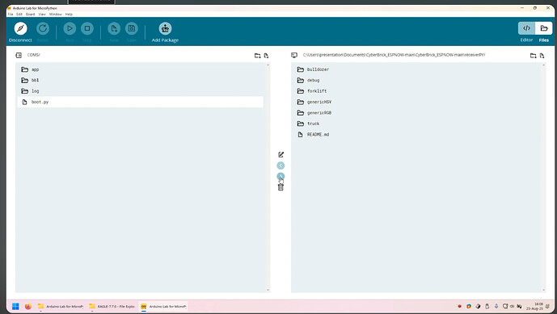557x314 pixels.
Task: Switch to the Files view
Action: click(544, 28)
